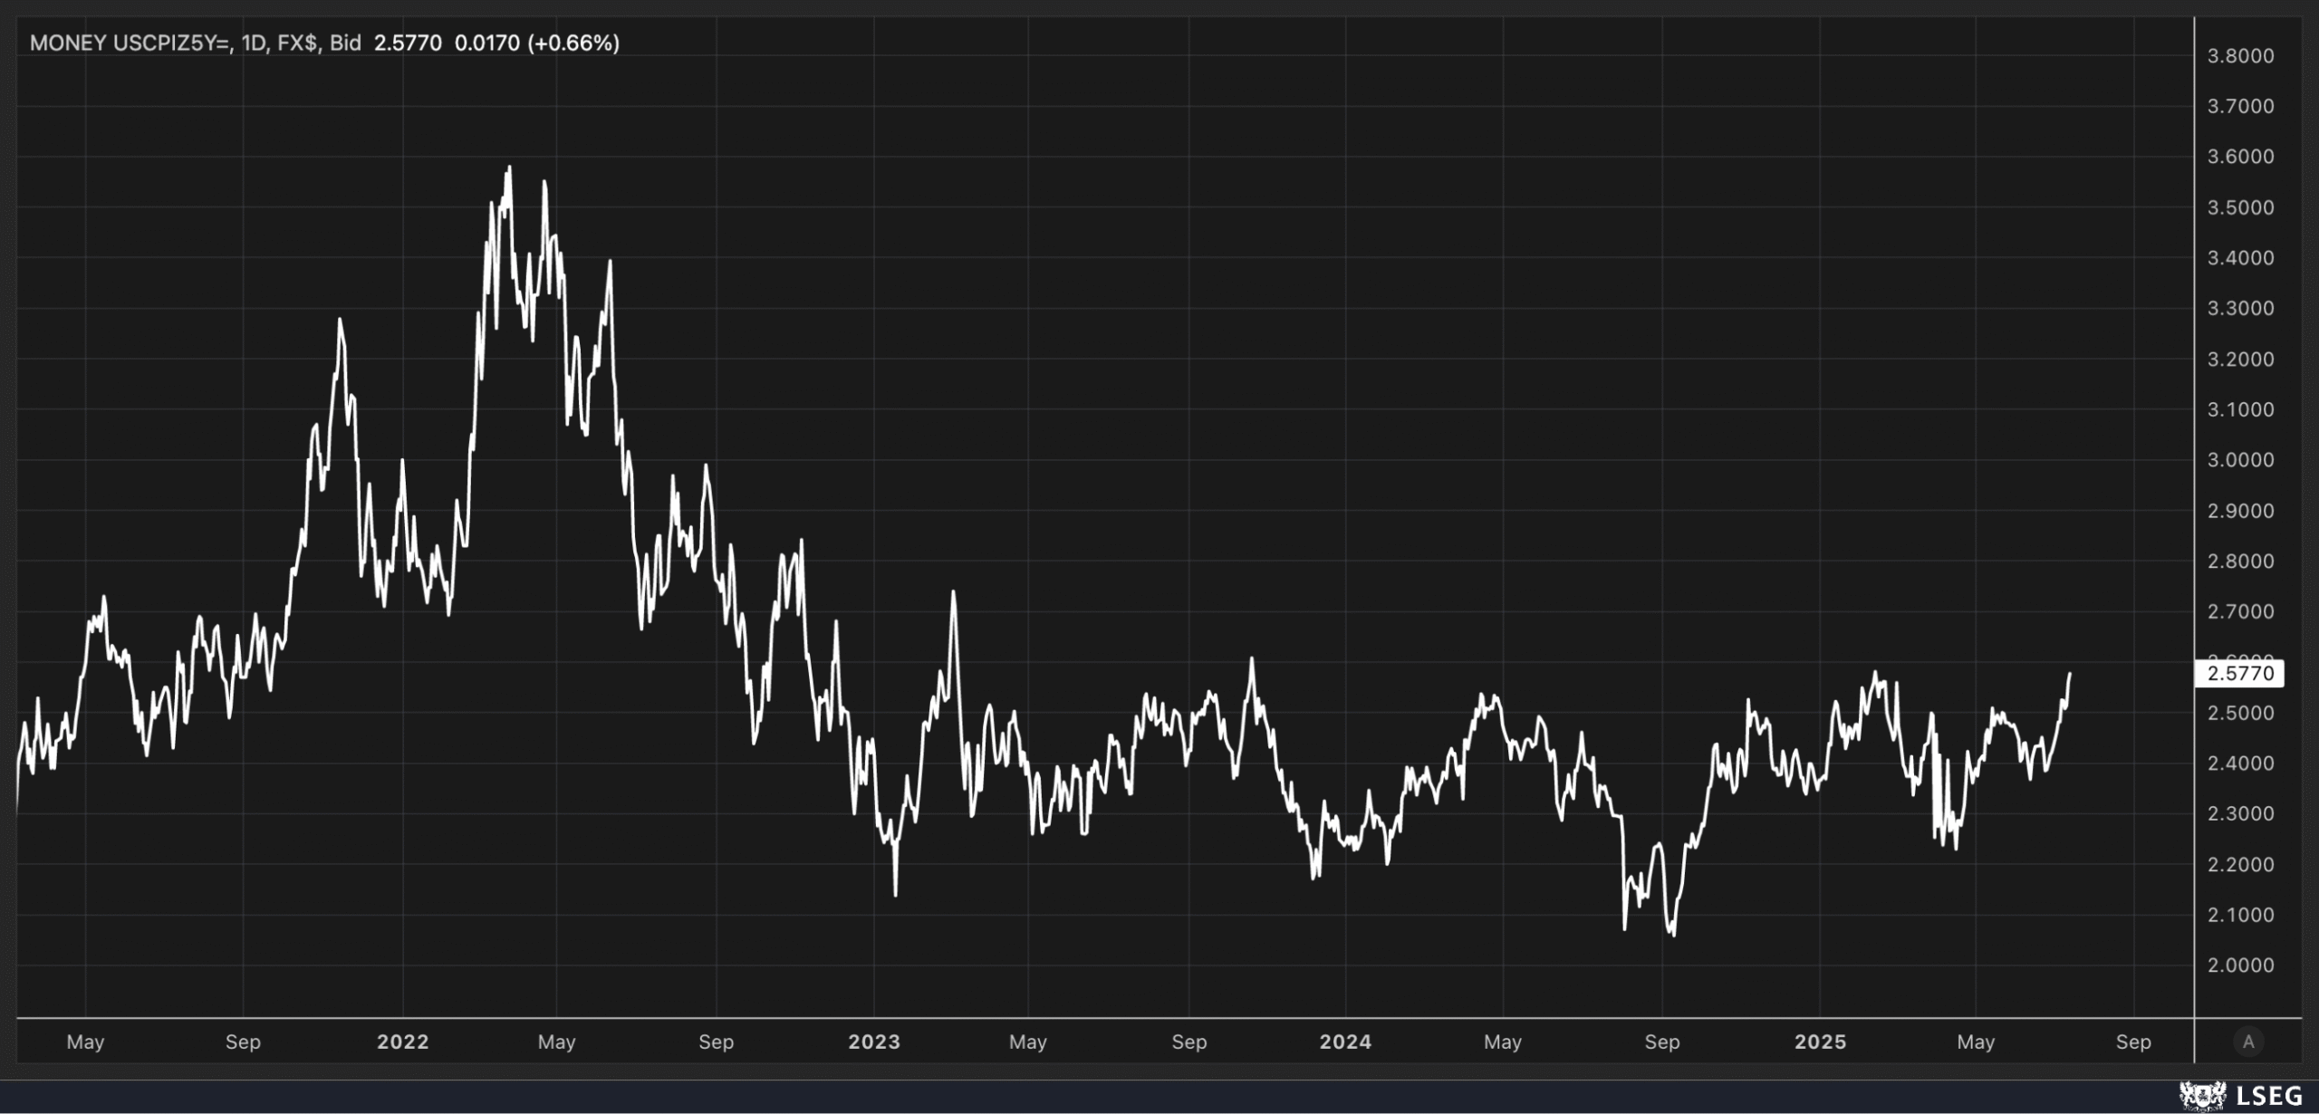Click the 3.3000 price axis label
This screenshot has height=1114, width=2319.
click(x=2240, y=308)
